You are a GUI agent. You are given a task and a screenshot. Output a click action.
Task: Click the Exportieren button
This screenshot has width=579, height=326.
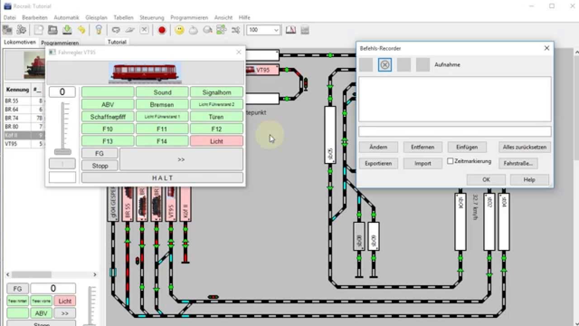(378, 163)
